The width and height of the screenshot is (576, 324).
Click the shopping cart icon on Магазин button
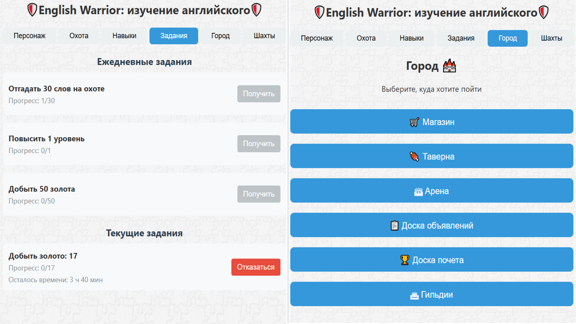pyautogui.click(x=414, y=121)
